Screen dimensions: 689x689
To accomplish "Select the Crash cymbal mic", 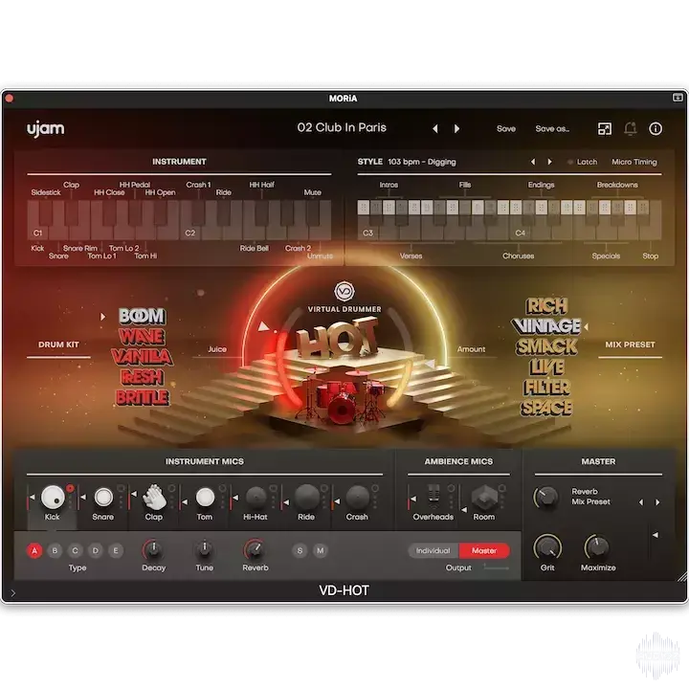I will click(357, 498).
